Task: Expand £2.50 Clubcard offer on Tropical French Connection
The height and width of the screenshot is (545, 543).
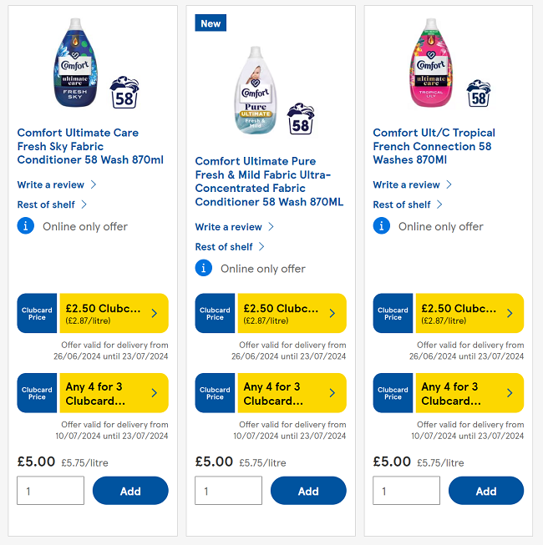Action: (469, 314)
